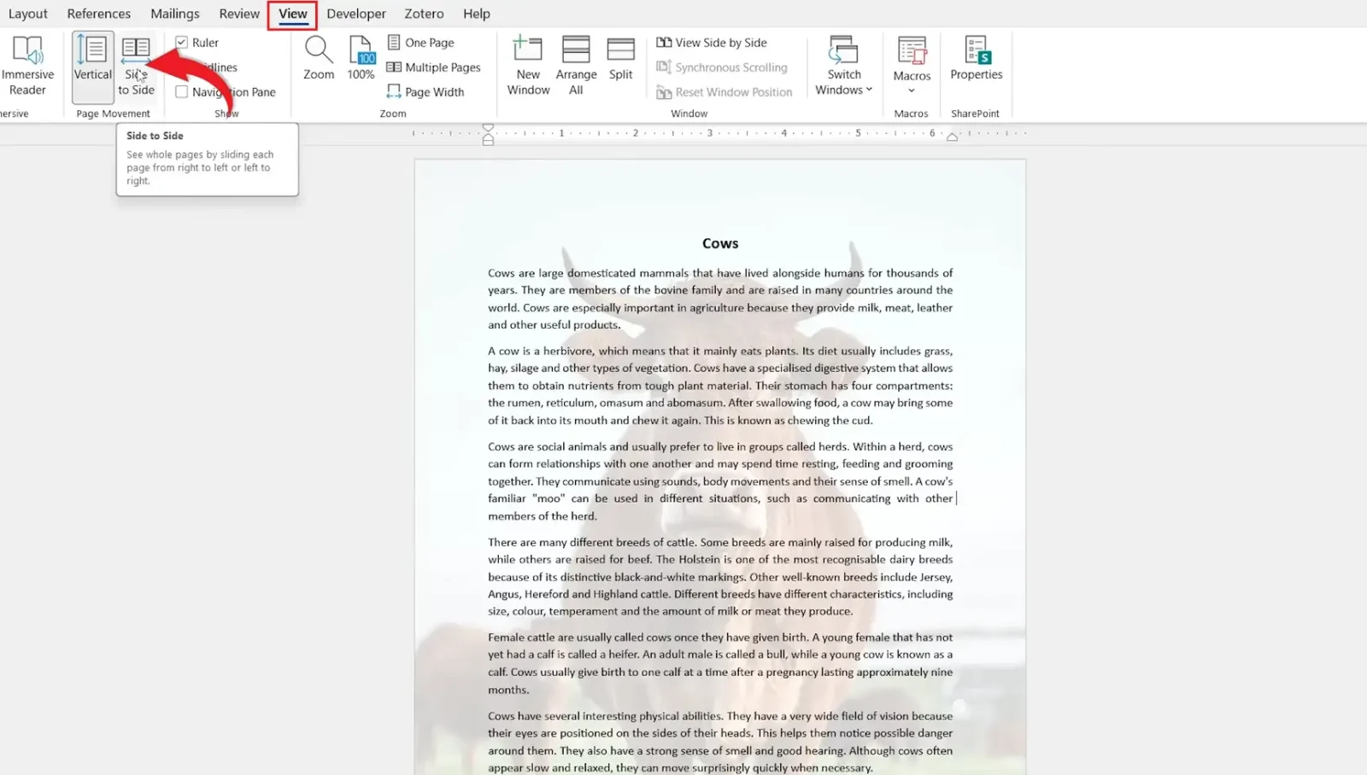The image size is (1367, 775).
Task: Select Vertical page movement
Action: pyautogui.click(x=92, y=67)
